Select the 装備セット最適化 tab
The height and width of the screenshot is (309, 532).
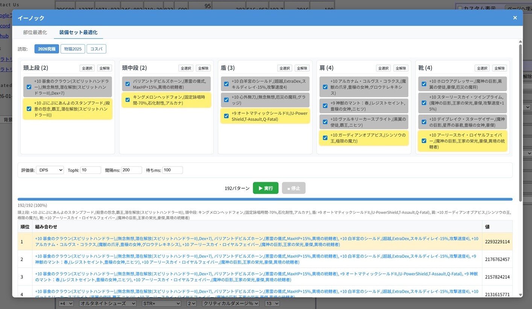pyautogui.click(x=78, y=32)
